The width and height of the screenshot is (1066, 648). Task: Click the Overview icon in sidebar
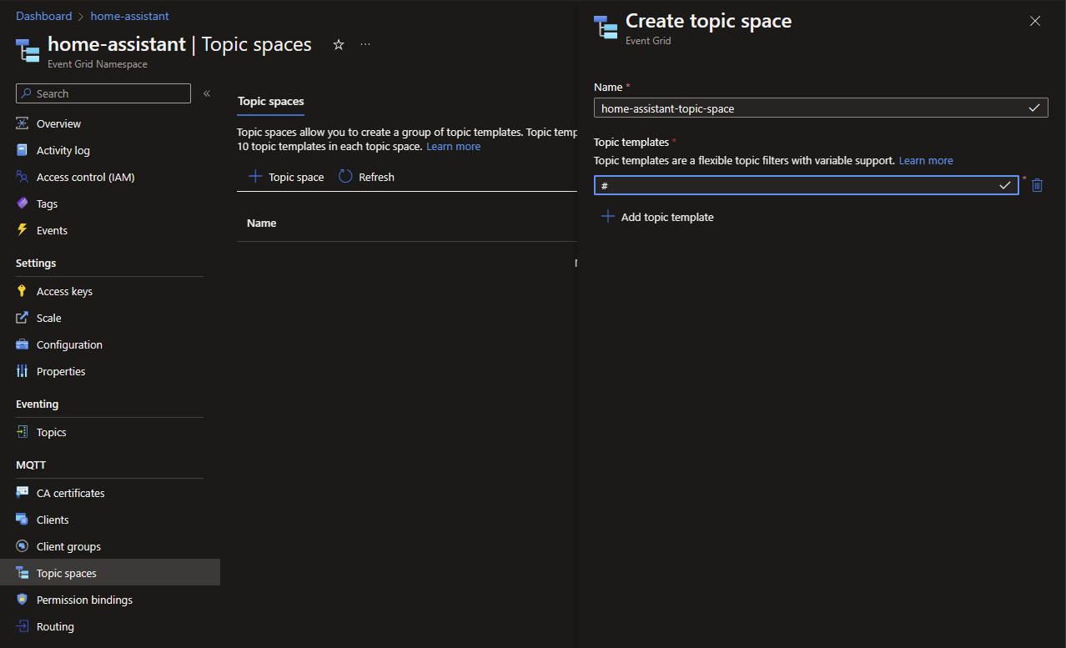(x=23, y=123)
